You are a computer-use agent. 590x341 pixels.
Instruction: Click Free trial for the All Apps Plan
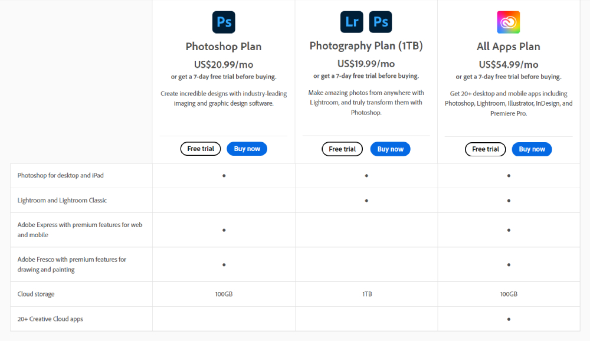[x=485, y=149]
